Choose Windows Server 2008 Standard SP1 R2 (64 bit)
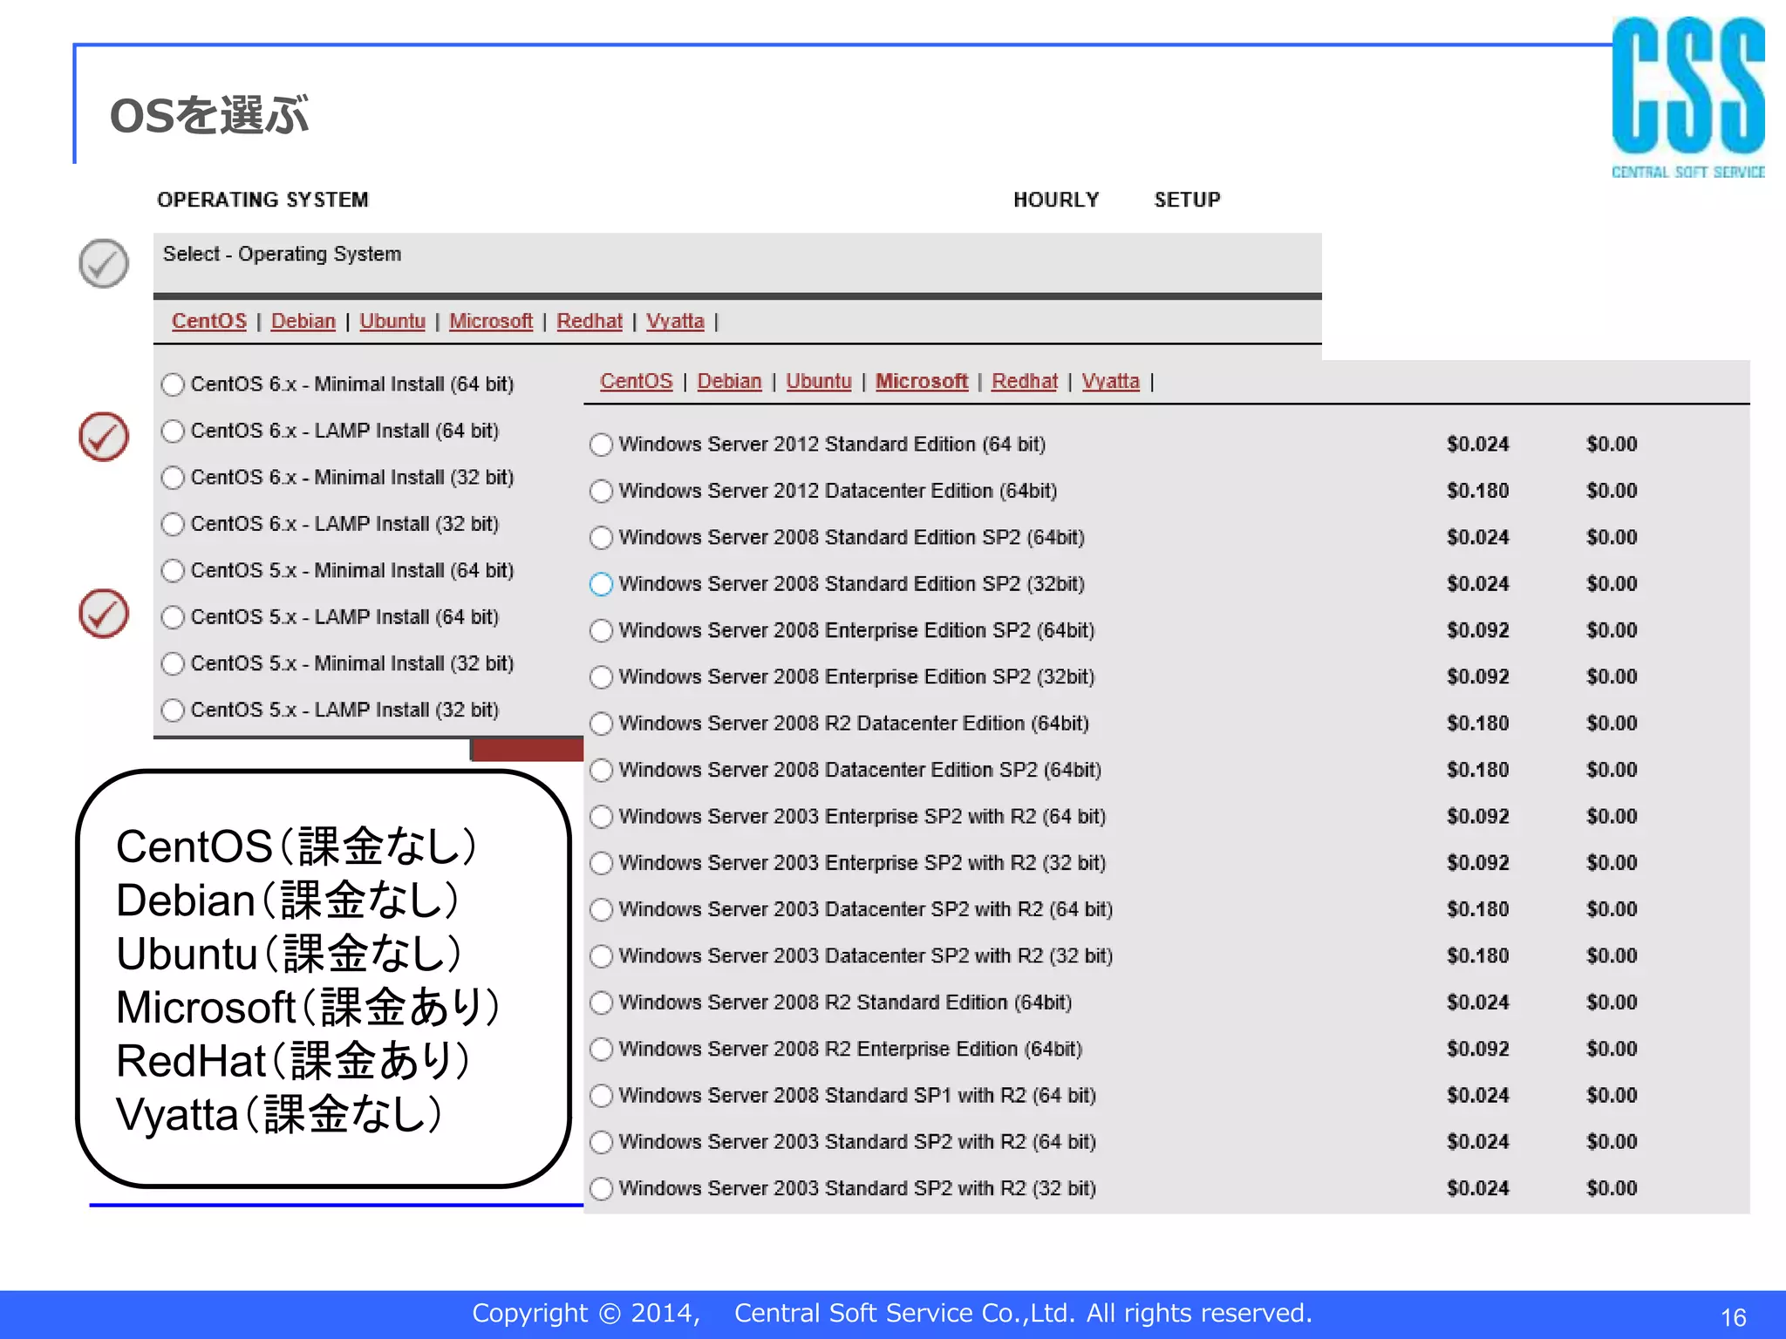Viewport: 1786px width, 1339px height. coord(601,1096)
